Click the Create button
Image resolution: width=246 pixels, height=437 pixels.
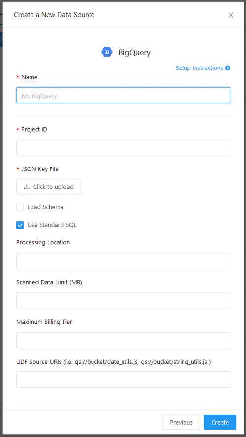220,422
